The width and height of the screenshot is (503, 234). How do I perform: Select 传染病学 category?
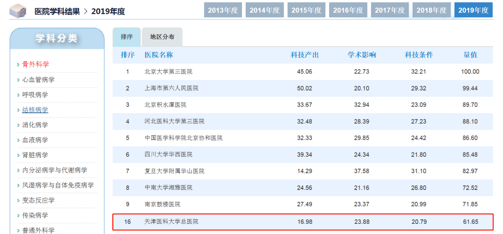click(35, 215)
